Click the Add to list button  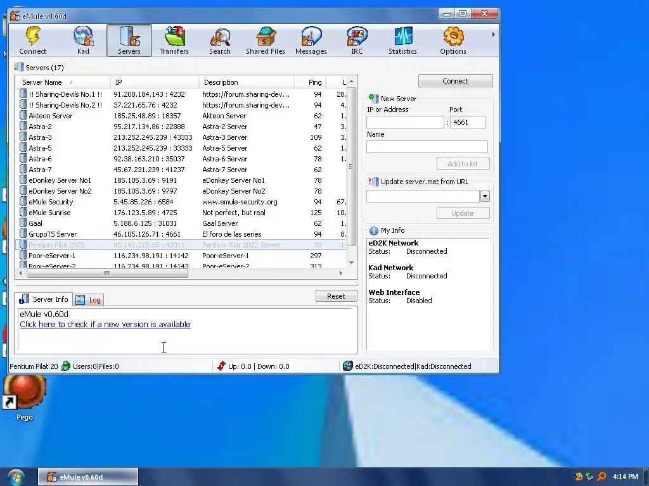(x=463, y=164)
